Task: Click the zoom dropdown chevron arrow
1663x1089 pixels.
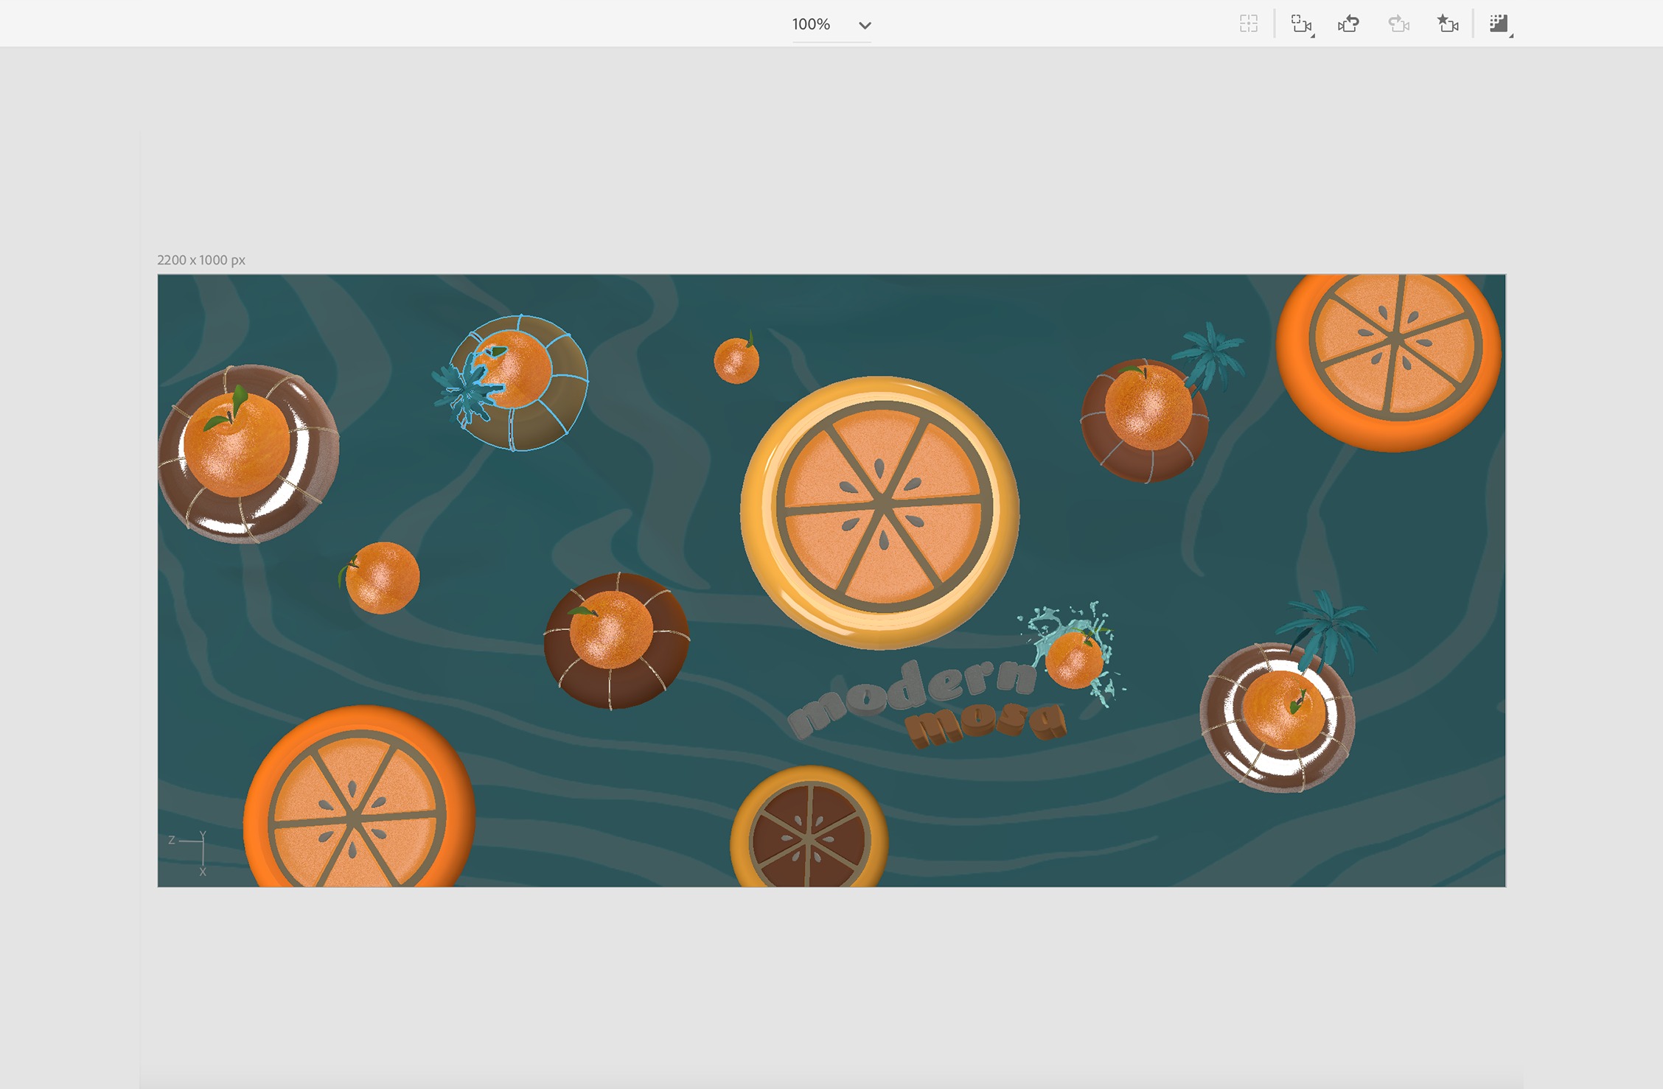Action: pos(865,25)
